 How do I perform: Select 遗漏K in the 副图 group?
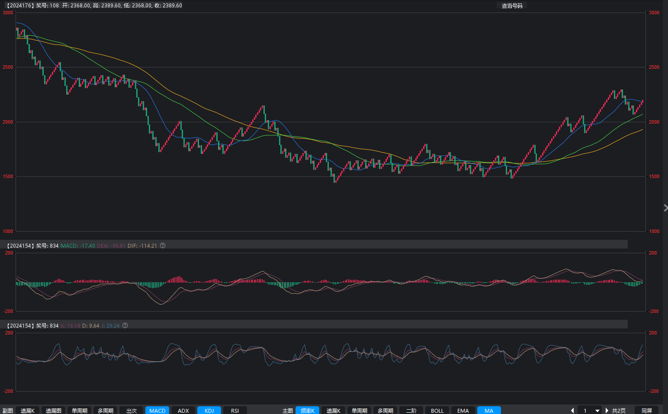28,411
